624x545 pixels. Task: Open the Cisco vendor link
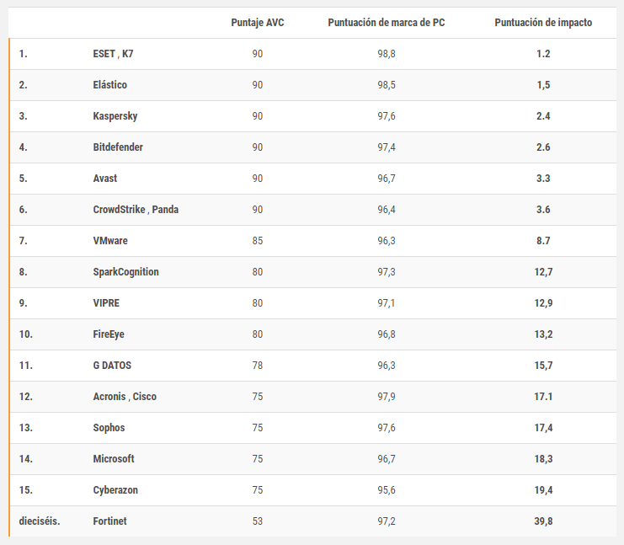tap(144, 397)
